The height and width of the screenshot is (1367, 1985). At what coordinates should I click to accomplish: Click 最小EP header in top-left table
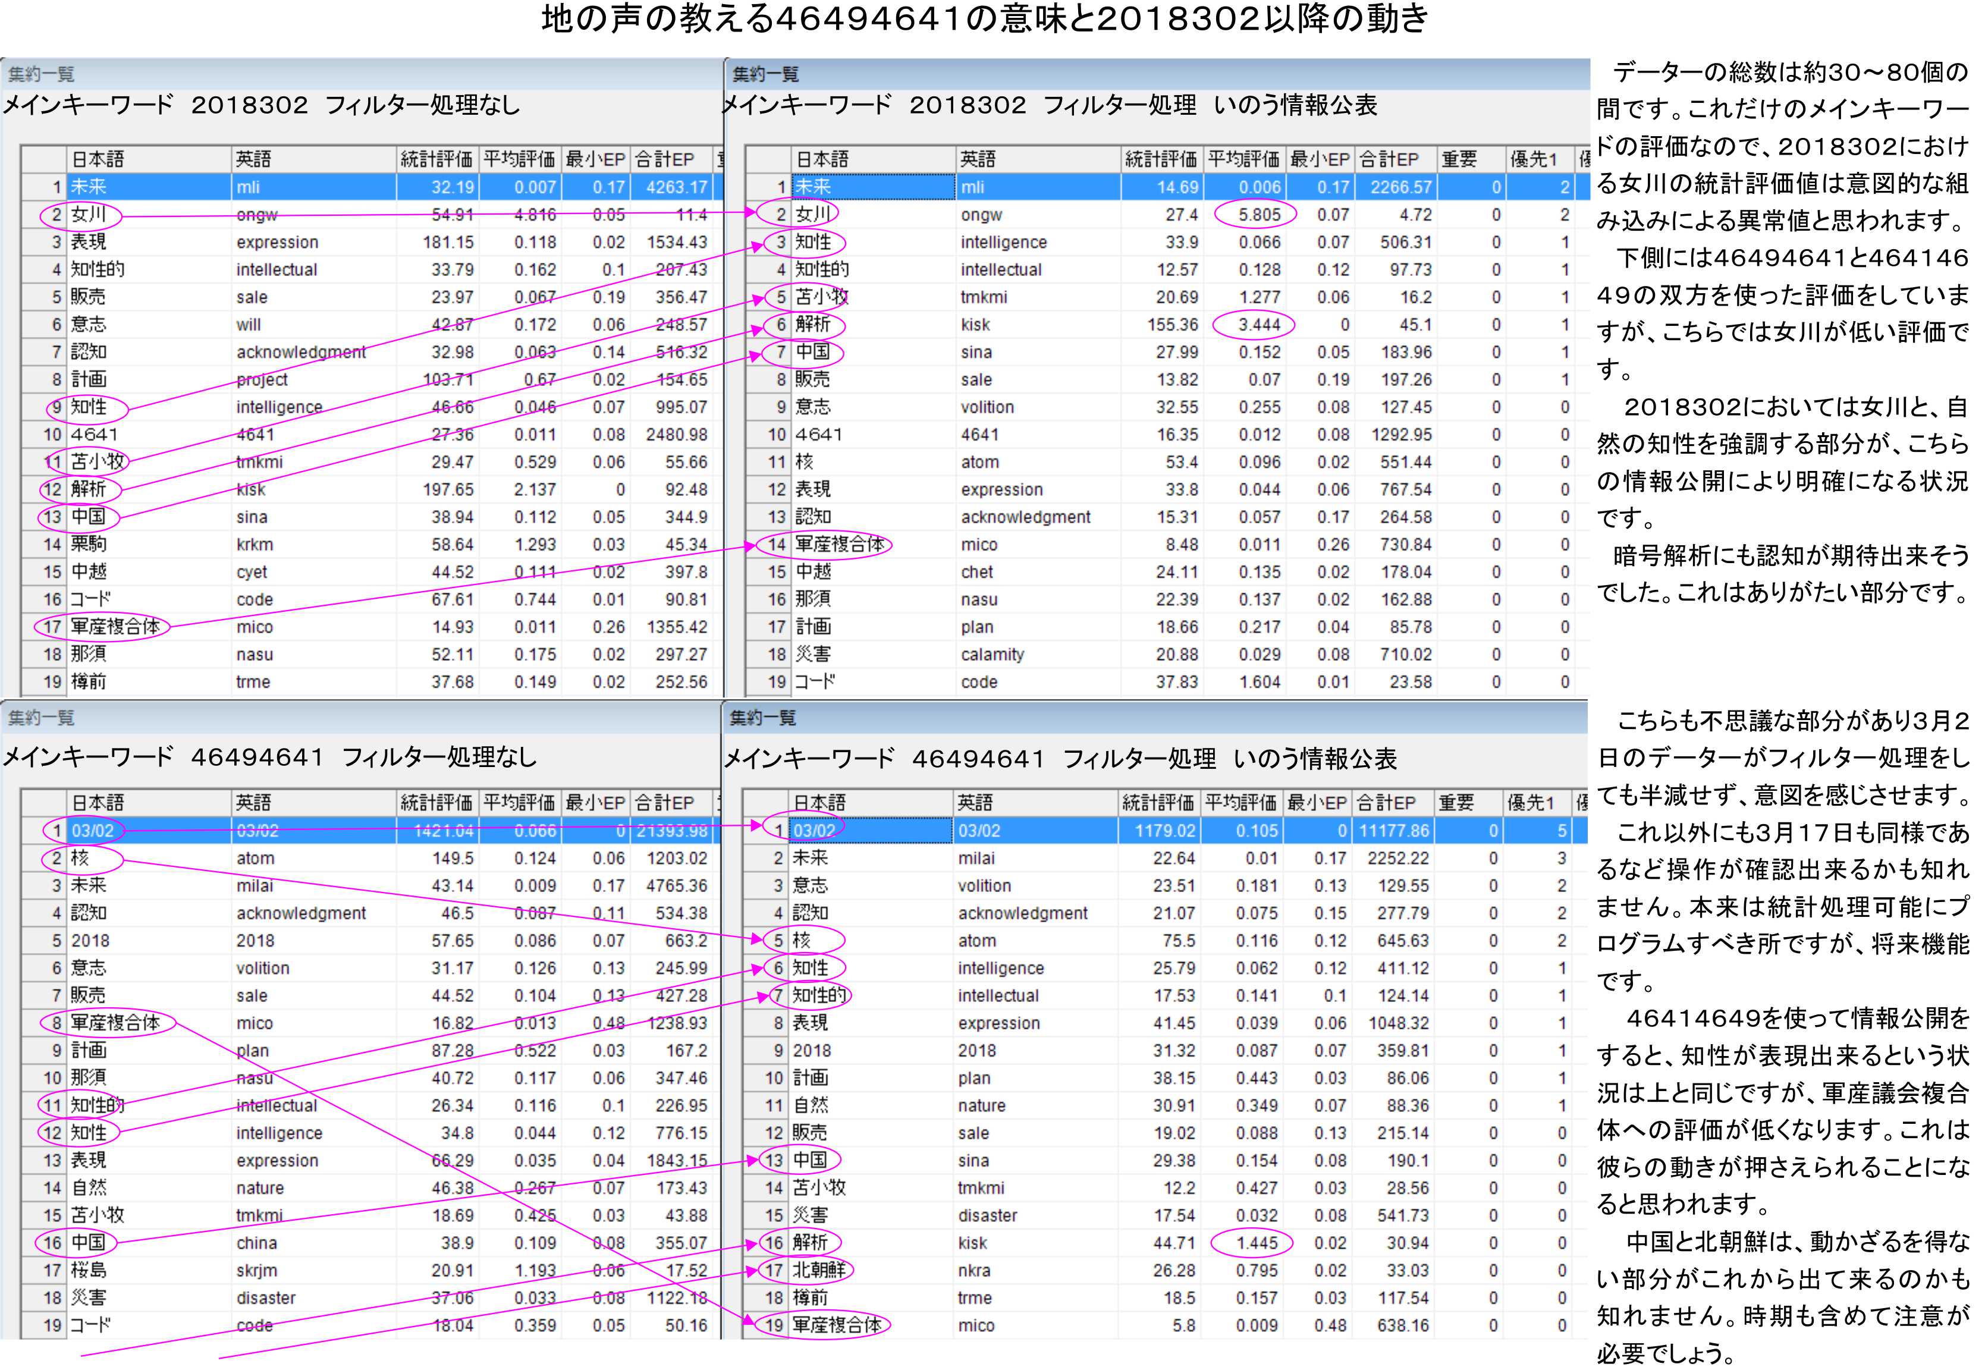click(x=595, y=159)
